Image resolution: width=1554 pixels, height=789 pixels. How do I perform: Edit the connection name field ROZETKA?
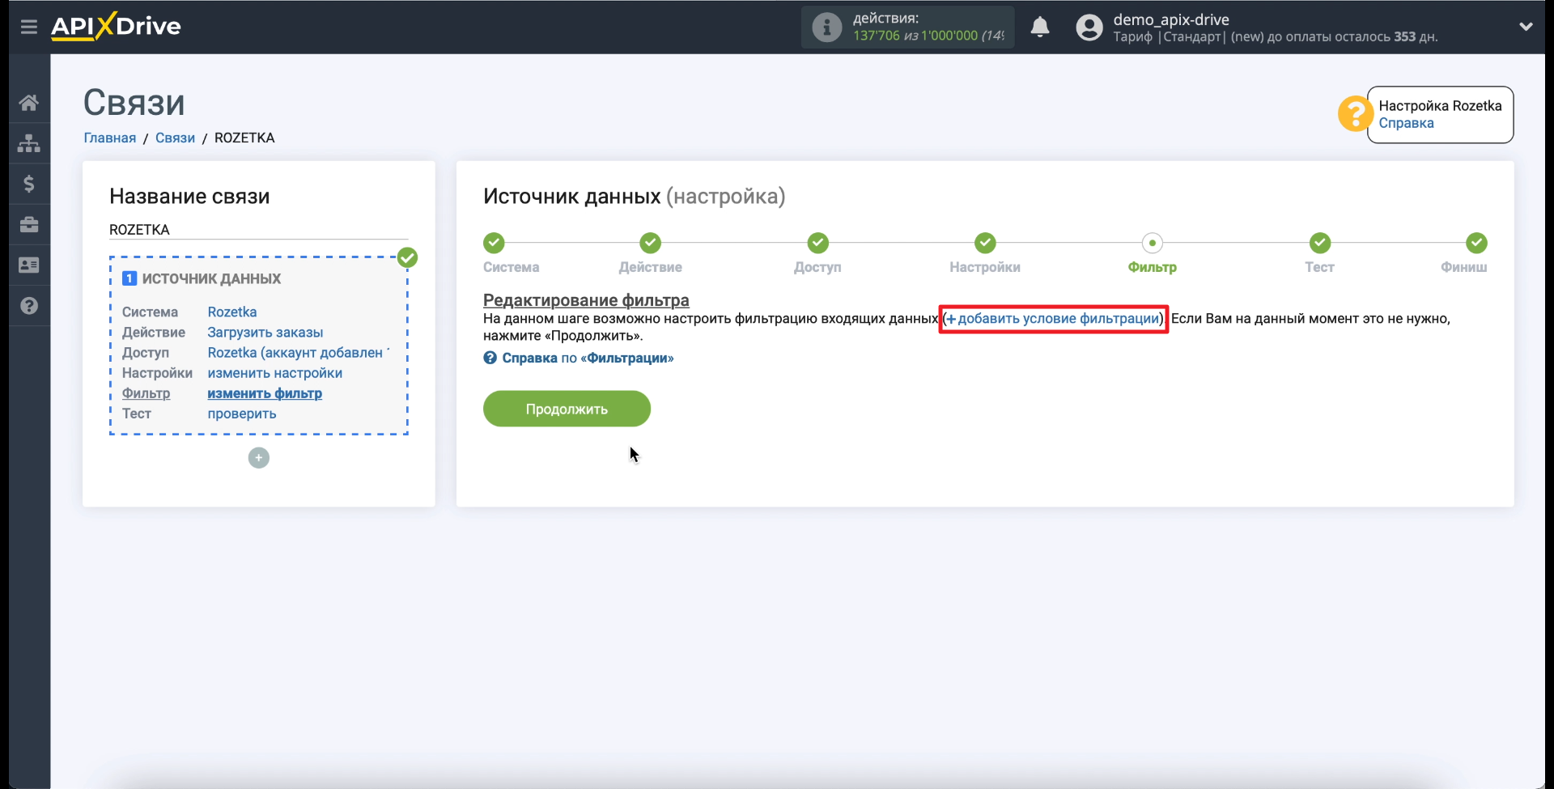tap(258, 230)
